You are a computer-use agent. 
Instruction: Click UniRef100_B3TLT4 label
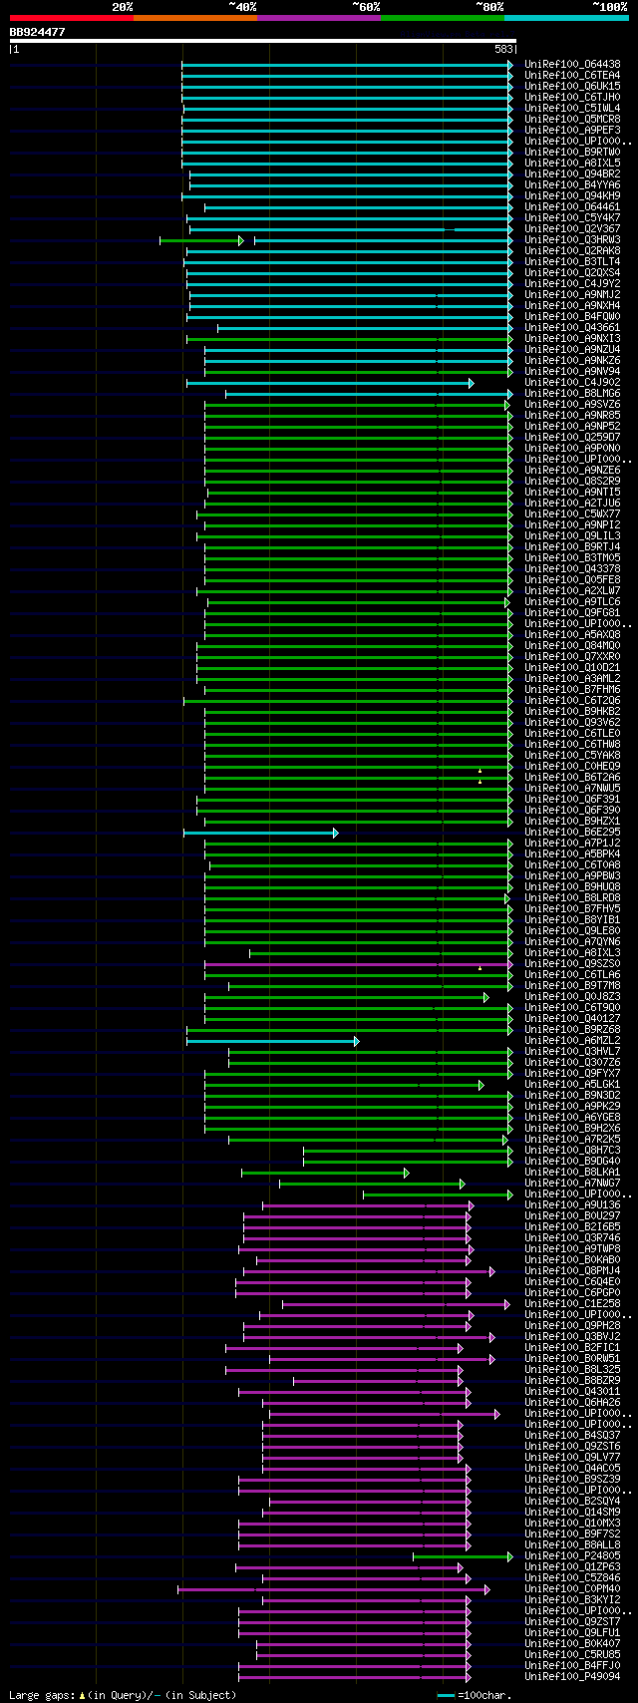click(572, 261)
